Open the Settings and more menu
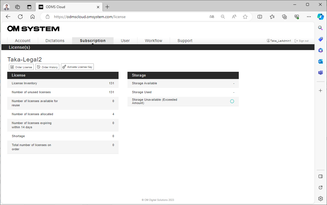This screenshot has width=327, height=205. pos(309,17)
